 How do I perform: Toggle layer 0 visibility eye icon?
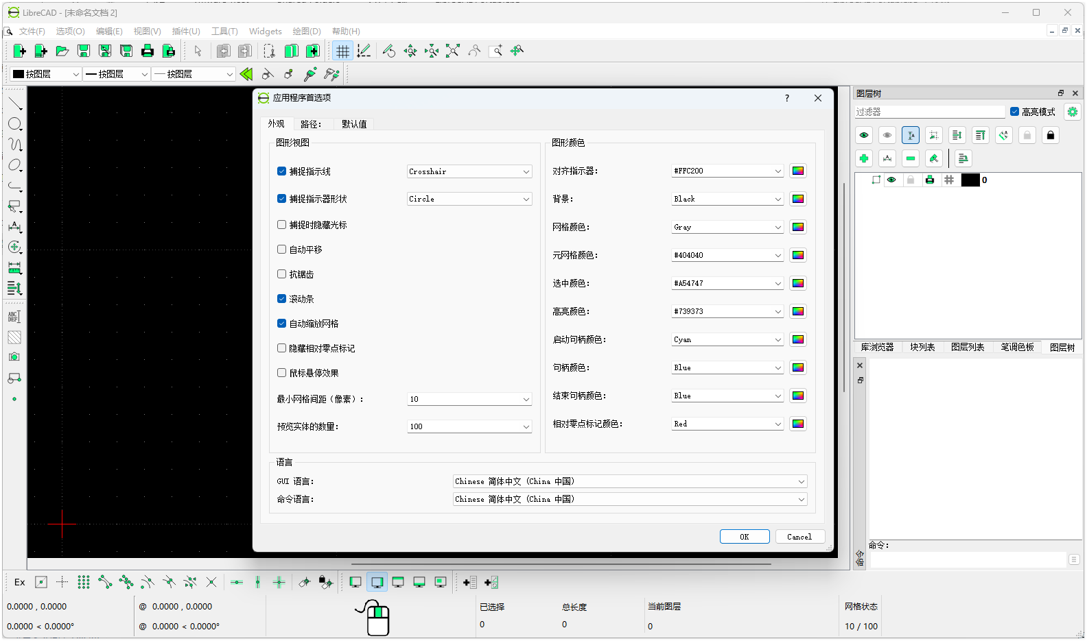tap(891, 180)
